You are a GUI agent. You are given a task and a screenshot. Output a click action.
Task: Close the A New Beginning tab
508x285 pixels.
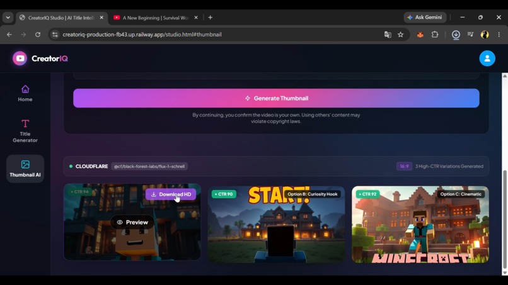[x=195, y=18]
